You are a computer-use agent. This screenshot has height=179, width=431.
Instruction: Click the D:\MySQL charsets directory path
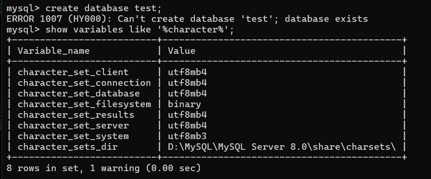click(282, 147)
